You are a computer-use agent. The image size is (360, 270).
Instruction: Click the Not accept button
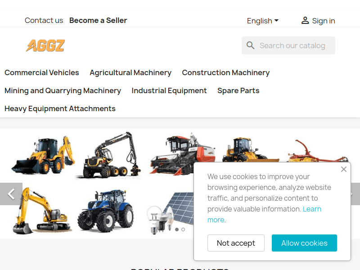click(x=236, y=243)
